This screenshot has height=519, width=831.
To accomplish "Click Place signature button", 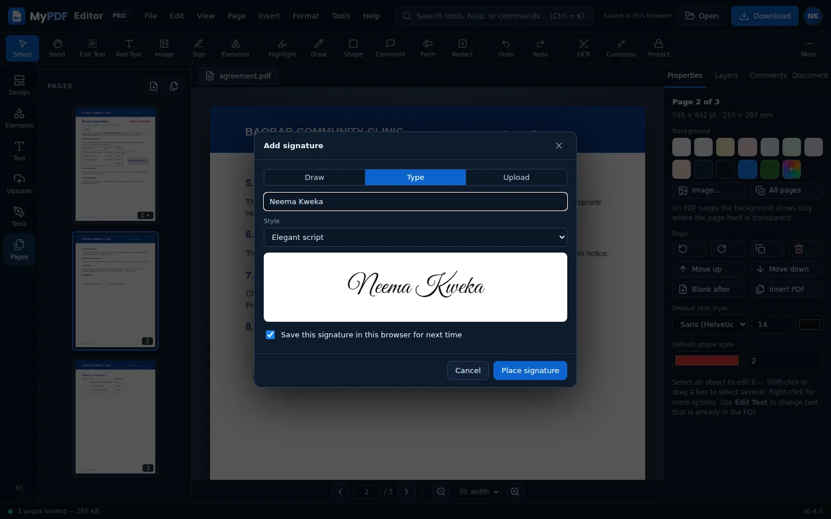I will pos(530,371).
